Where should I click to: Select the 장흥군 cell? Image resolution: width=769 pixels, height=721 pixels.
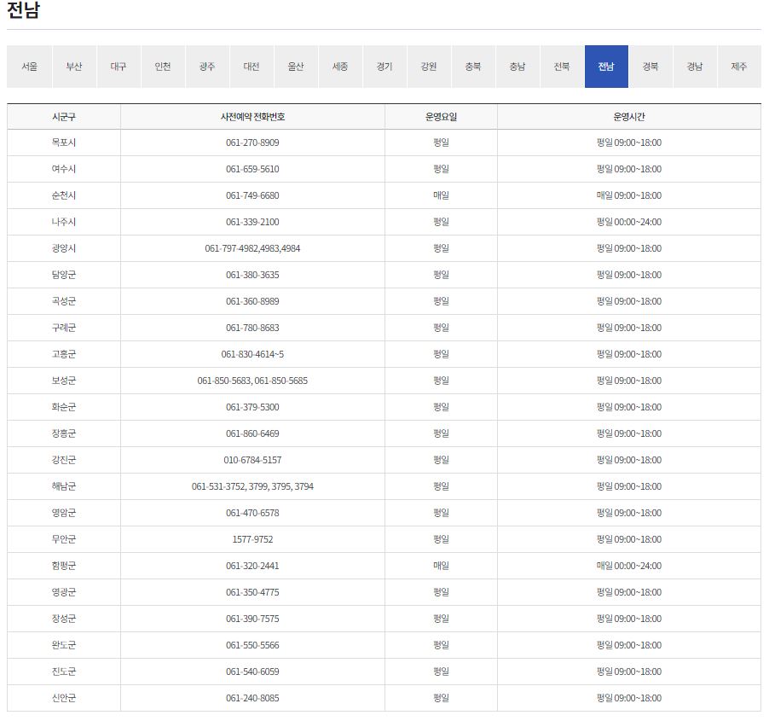(64, 434)
